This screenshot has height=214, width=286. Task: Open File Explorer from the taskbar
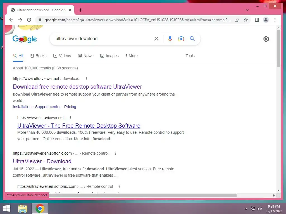(x=23, y=208)
